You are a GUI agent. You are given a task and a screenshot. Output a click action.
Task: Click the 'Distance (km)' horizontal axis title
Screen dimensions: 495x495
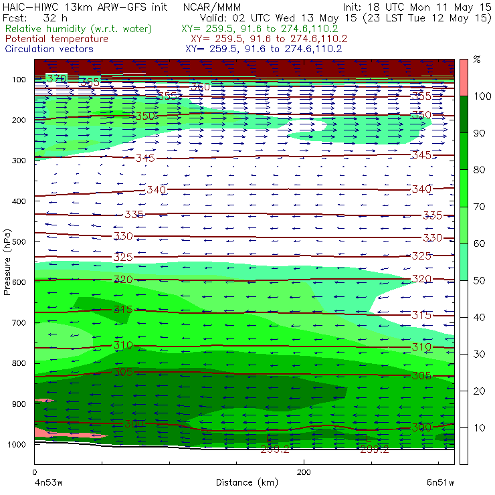coord(248,482)
